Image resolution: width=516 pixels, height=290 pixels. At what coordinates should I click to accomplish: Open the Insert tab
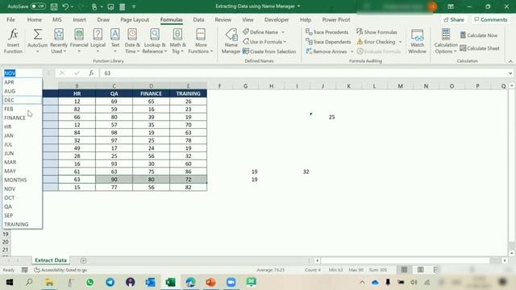click(79, 19)
